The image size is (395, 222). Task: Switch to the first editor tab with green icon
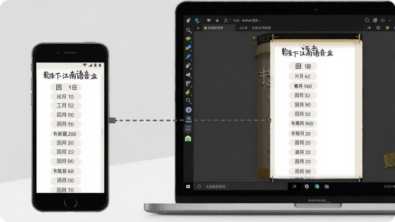click(214, 28)
